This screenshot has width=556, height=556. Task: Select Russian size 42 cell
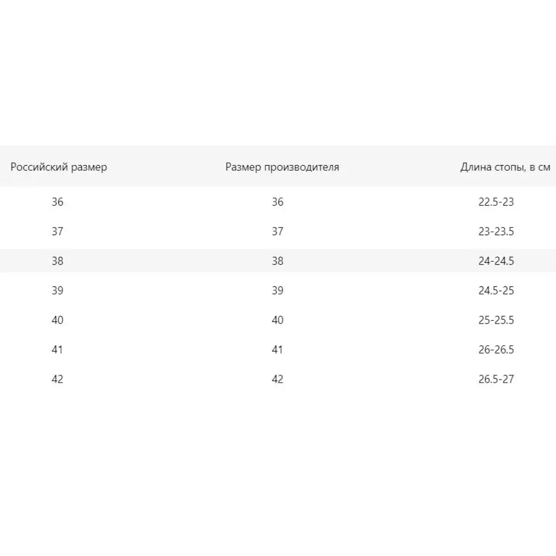point(58,379)
